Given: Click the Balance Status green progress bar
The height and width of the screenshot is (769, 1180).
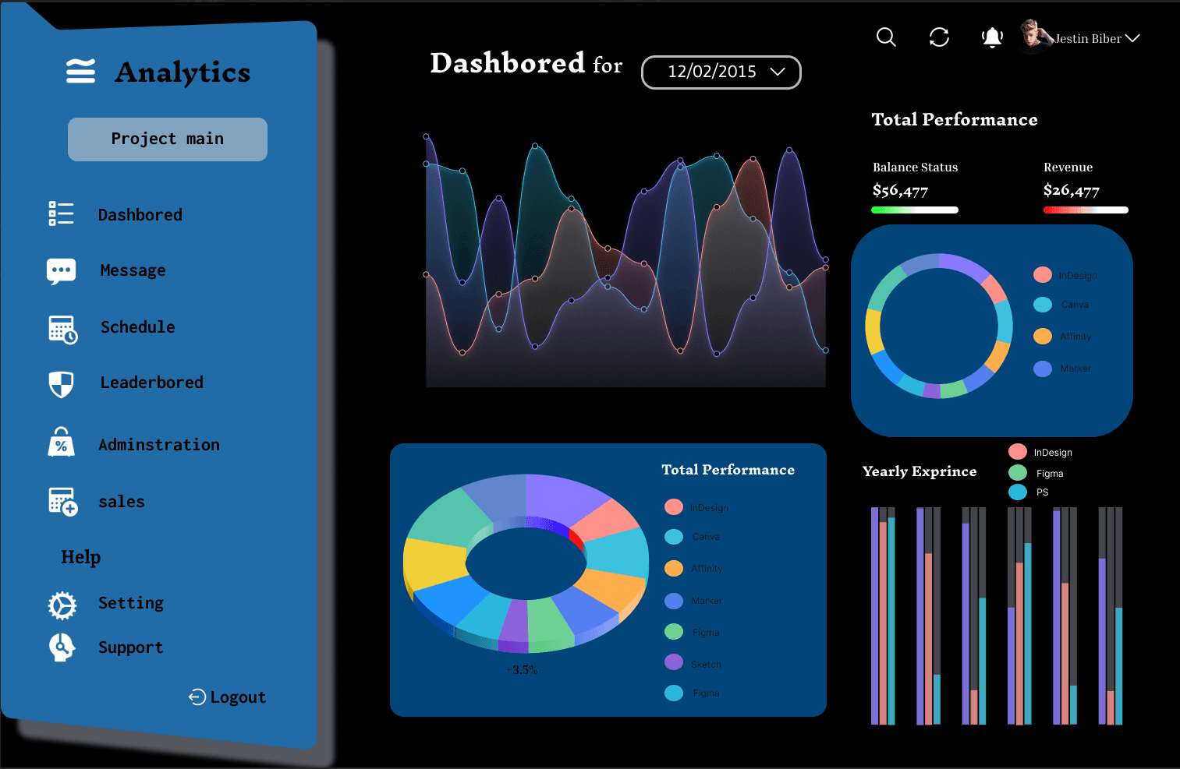Looking at the screenshot, I should coord(915,210).
